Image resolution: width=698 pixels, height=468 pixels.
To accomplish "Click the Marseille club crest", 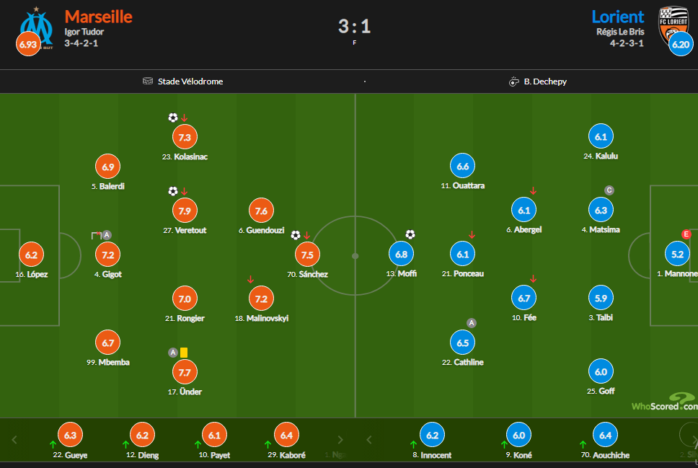I will coord(37,27).
